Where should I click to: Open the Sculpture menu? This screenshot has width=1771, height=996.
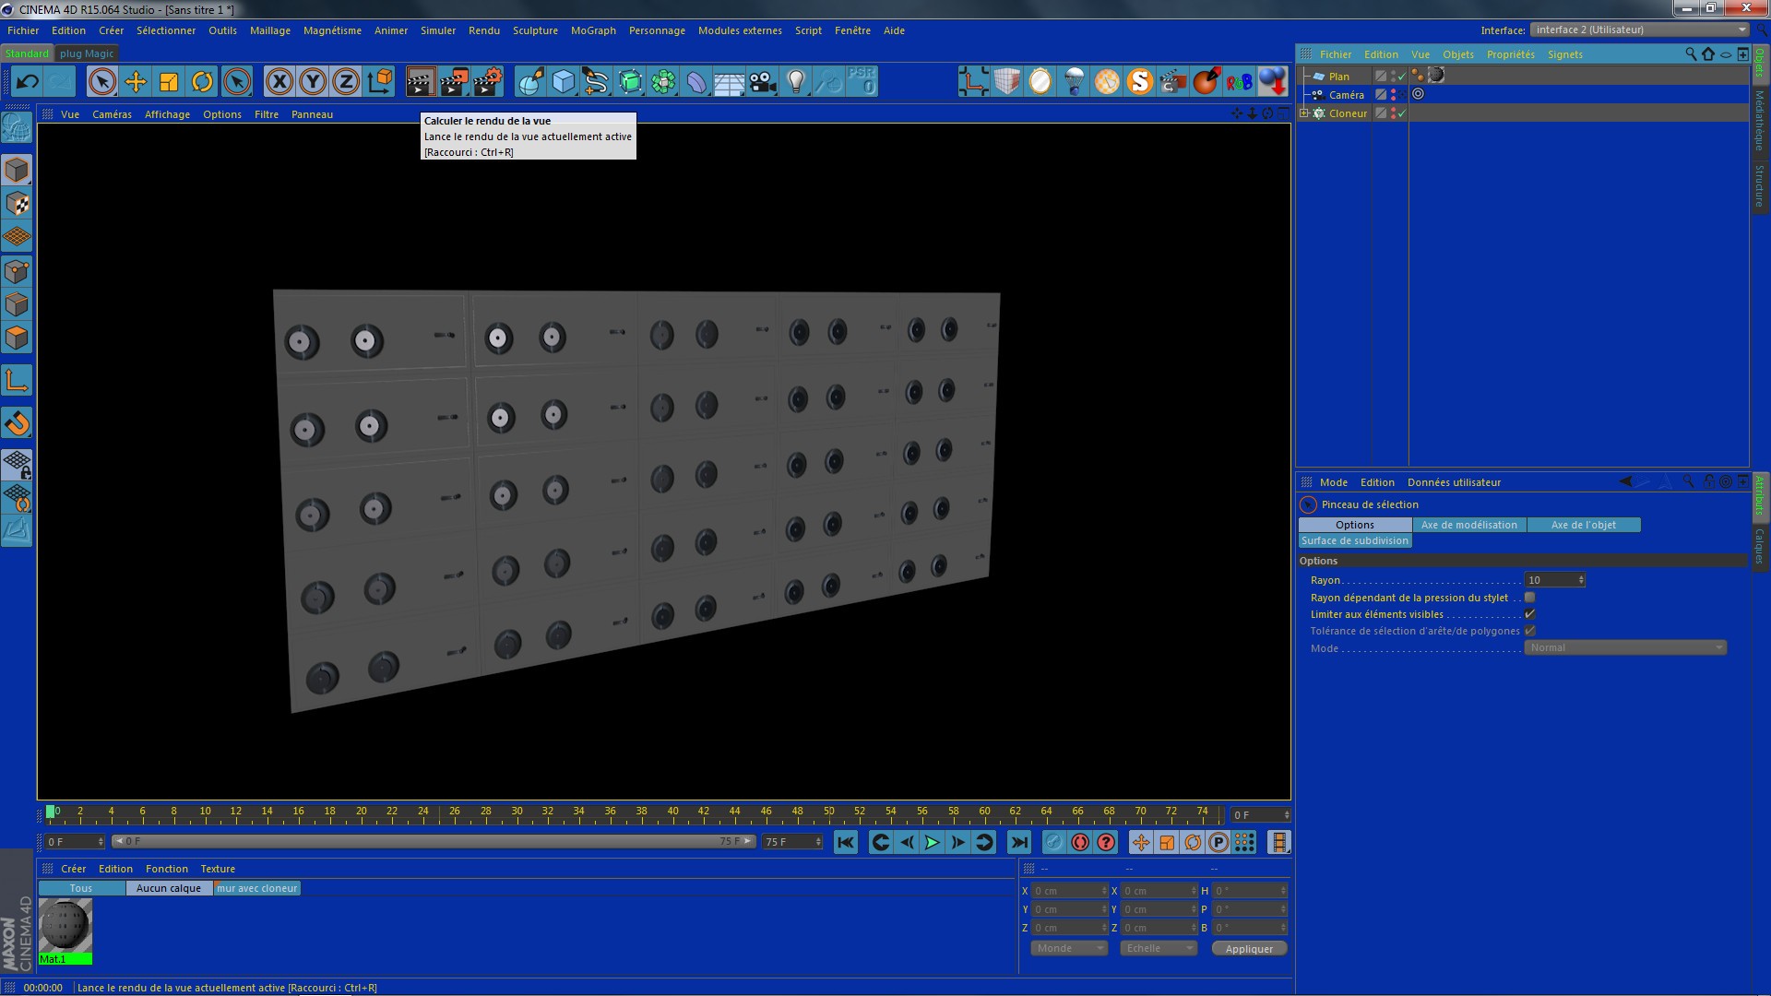(x=535, y=30)
